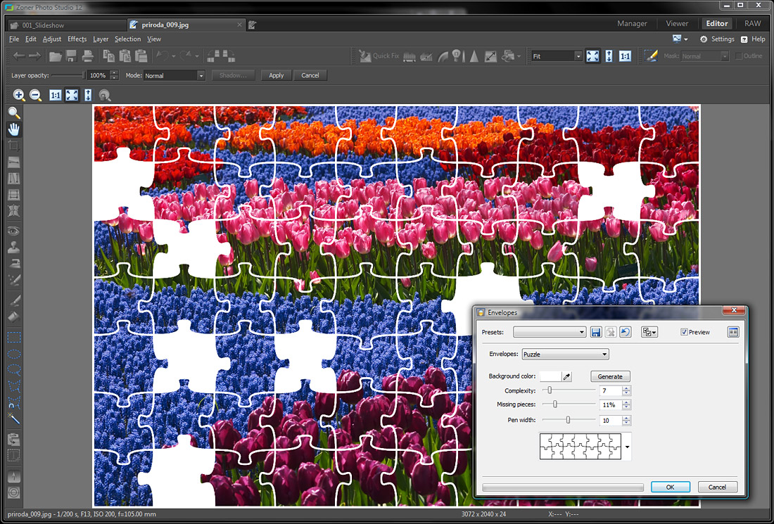Click the printer icon in the toolbar
This screenshot has width=774, height=524.
87,56
